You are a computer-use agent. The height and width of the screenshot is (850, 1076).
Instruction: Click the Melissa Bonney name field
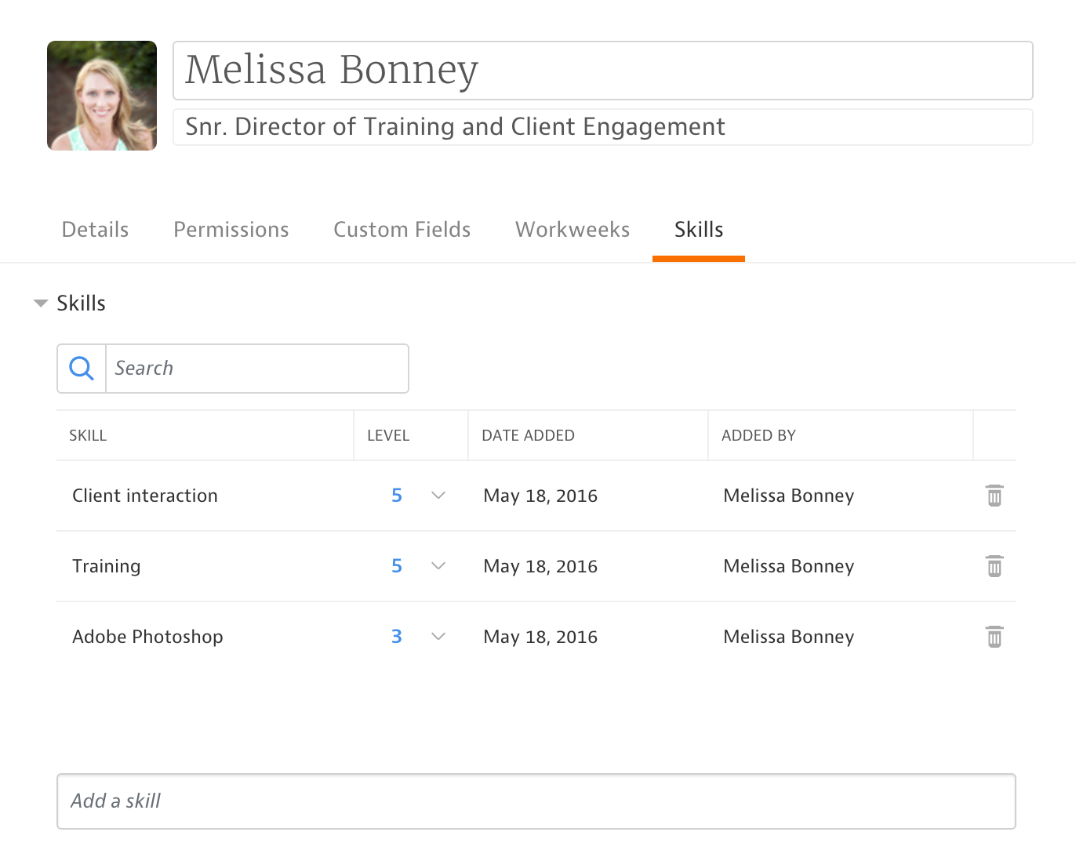click(x=602, y=71)
